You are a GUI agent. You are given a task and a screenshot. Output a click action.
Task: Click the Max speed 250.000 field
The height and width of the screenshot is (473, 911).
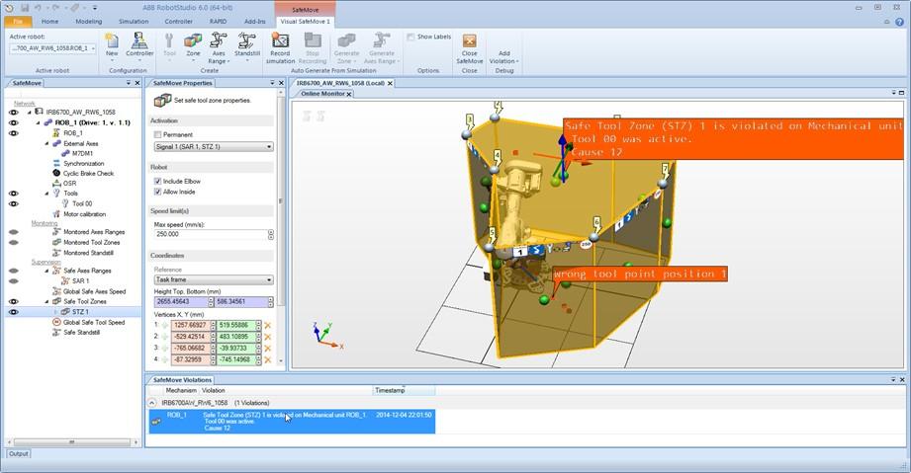click(211, 234)
